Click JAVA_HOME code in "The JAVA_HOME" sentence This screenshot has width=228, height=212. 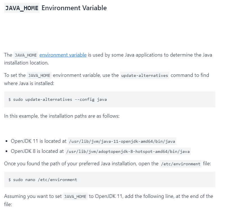pyautogui.click(x=26, y=55)
